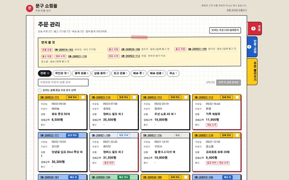The width and height of the screenshot is (289, 180).
Task: Open order card link OM-260919-106
Action: pos(204,177)
